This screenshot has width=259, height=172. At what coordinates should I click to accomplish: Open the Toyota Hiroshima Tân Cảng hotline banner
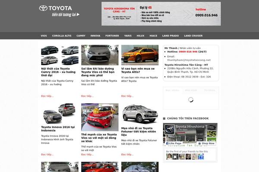161,14
